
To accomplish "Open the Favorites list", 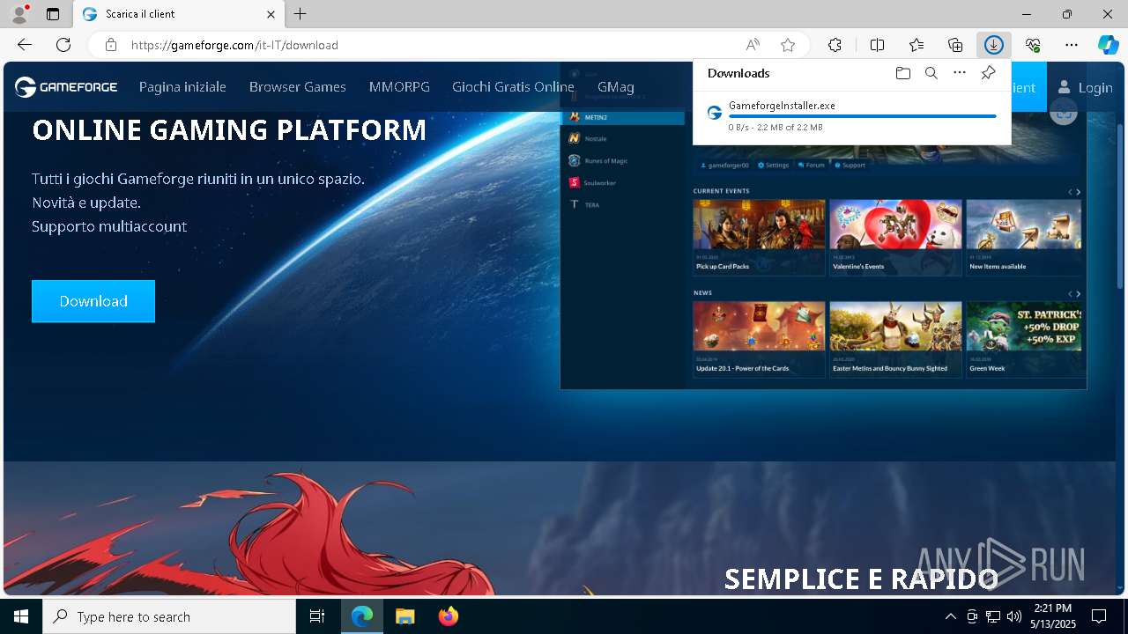I will point(916,45).
